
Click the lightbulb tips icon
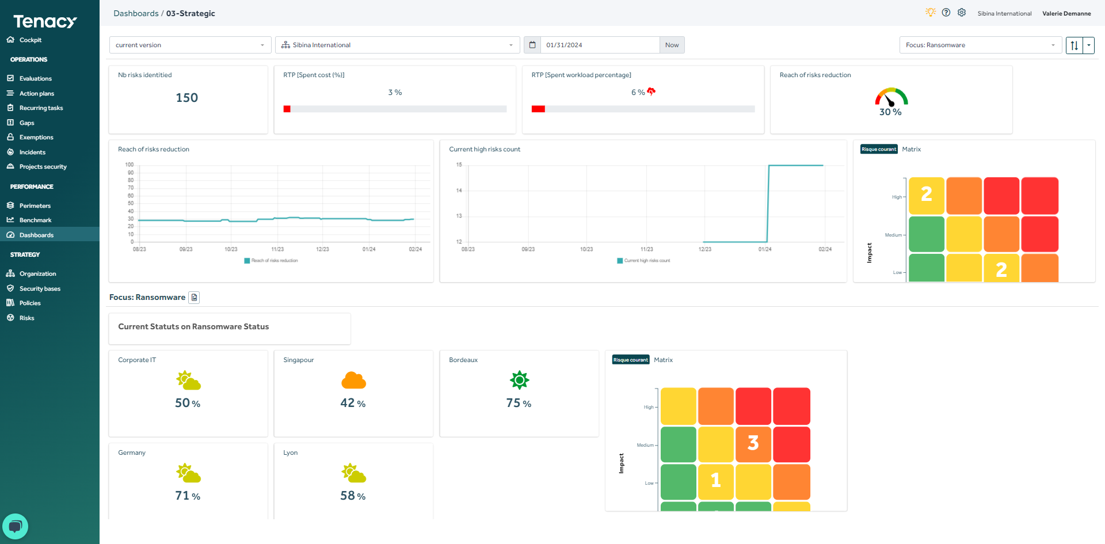pyautogui.click(x=930, y=12)
